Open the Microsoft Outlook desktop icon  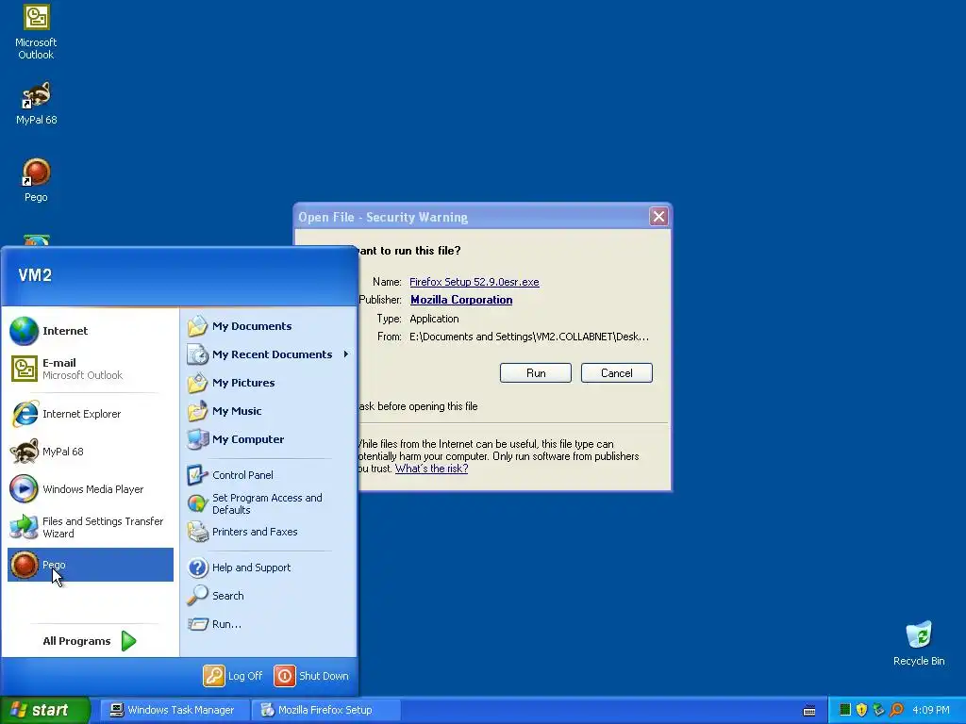[36, 32]
